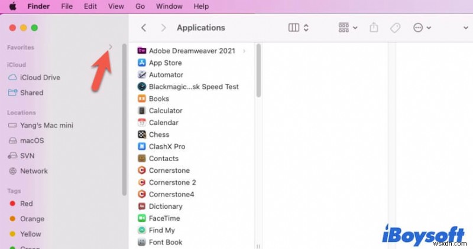Select the Chess app icon

click(x=142, y=135)
